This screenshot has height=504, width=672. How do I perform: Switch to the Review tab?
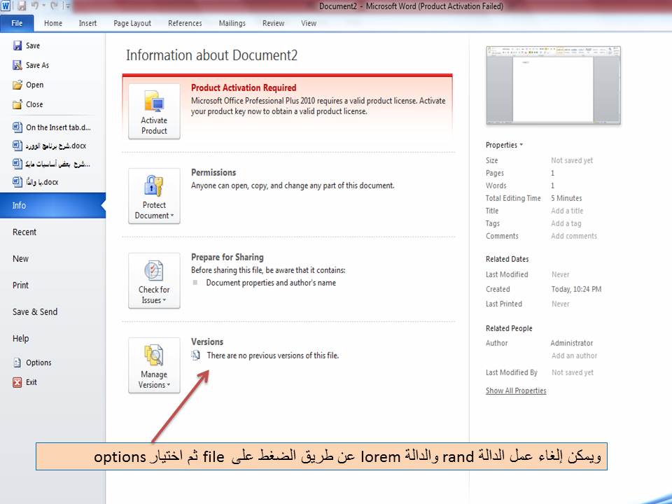[274, 23]
